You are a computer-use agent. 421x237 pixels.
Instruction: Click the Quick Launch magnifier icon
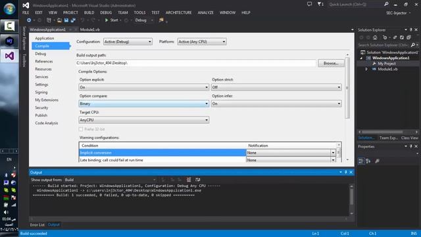tap(386, 5)
